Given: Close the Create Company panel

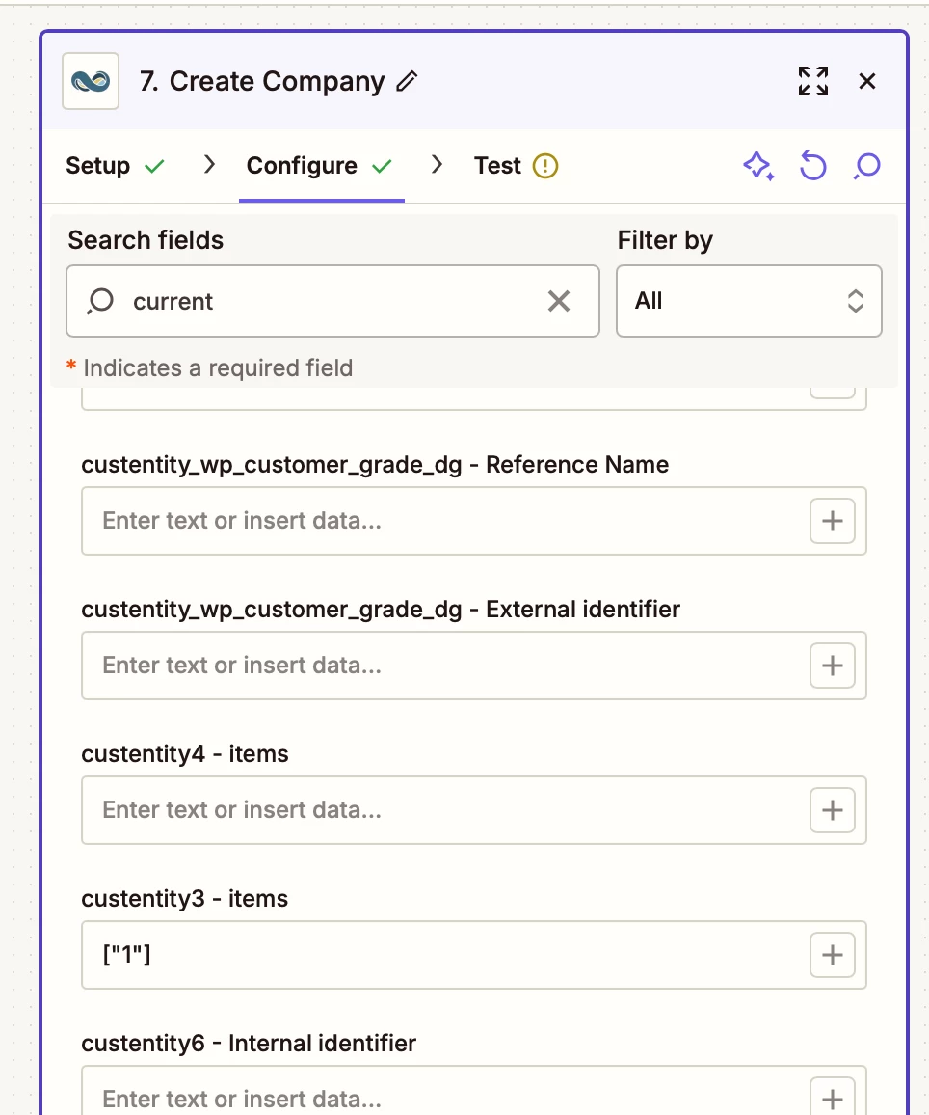Looking at the screenshot, I should click(x=867, y=81).
